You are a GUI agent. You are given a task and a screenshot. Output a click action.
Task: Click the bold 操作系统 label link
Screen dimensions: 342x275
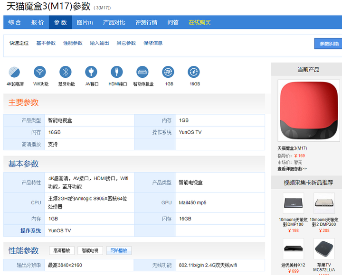click(30, 230)
